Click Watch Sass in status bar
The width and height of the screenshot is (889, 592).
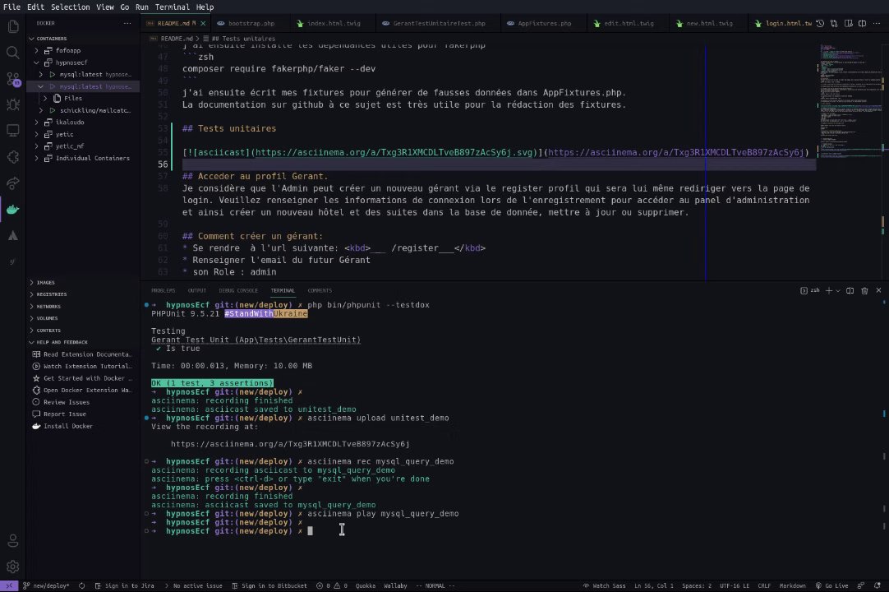click(x=604, y=585)
